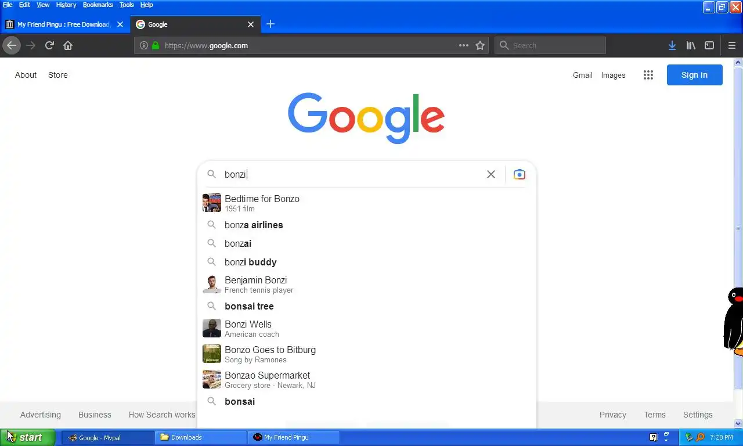Open the library bookshelf icon
The height and width of the screenshot is (446, 743).
point(691,45)
